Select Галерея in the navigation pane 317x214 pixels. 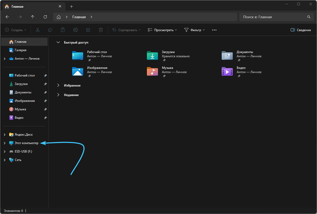(x=20, y=50)
